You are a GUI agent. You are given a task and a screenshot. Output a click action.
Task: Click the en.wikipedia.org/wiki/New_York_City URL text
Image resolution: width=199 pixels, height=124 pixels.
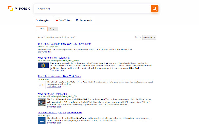[57, 96]
